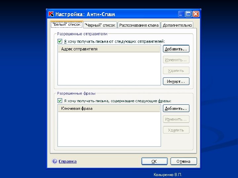Open the Справка help link
This screenshot has height=178, width=238.
pos(67,161)
